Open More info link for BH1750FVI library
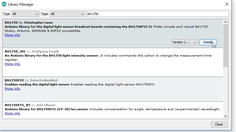This screenshot has width=236, height=132. pyautogui.click(x=12, y=89)
